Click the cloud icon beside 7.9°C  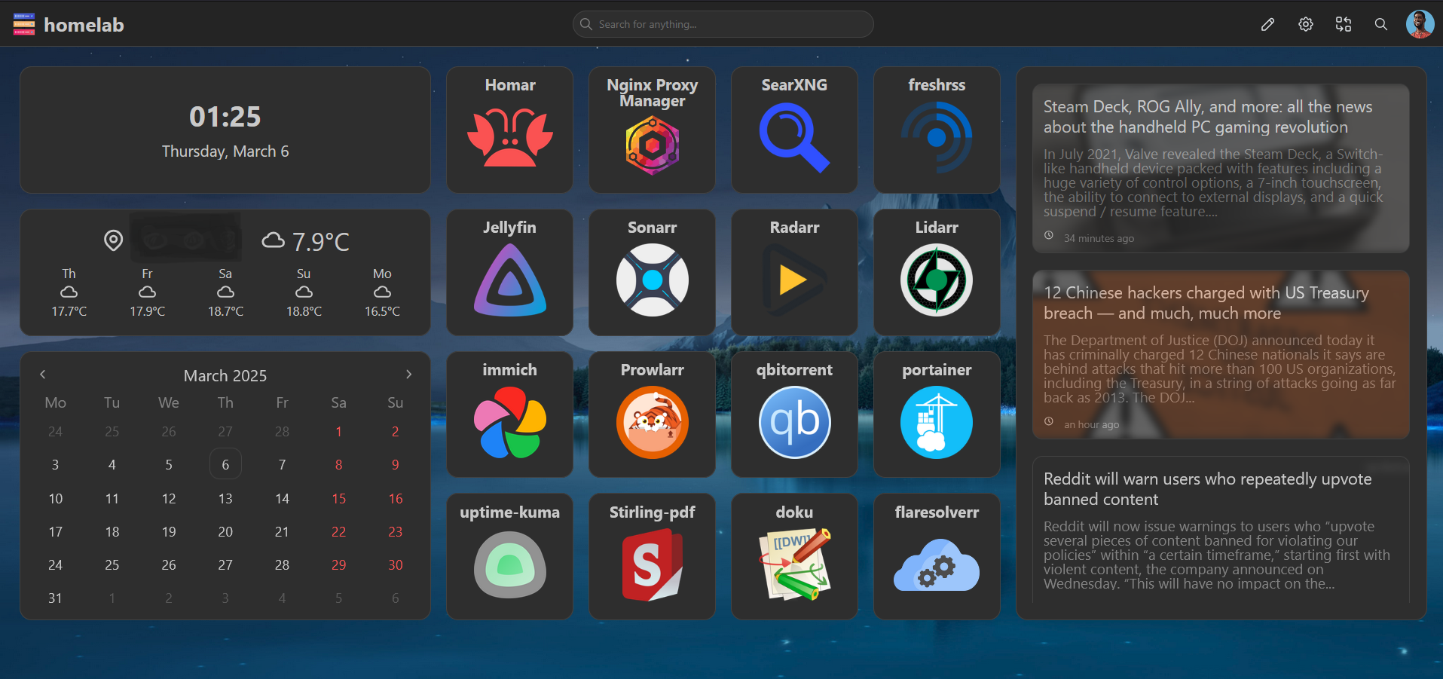coord(273,240)
